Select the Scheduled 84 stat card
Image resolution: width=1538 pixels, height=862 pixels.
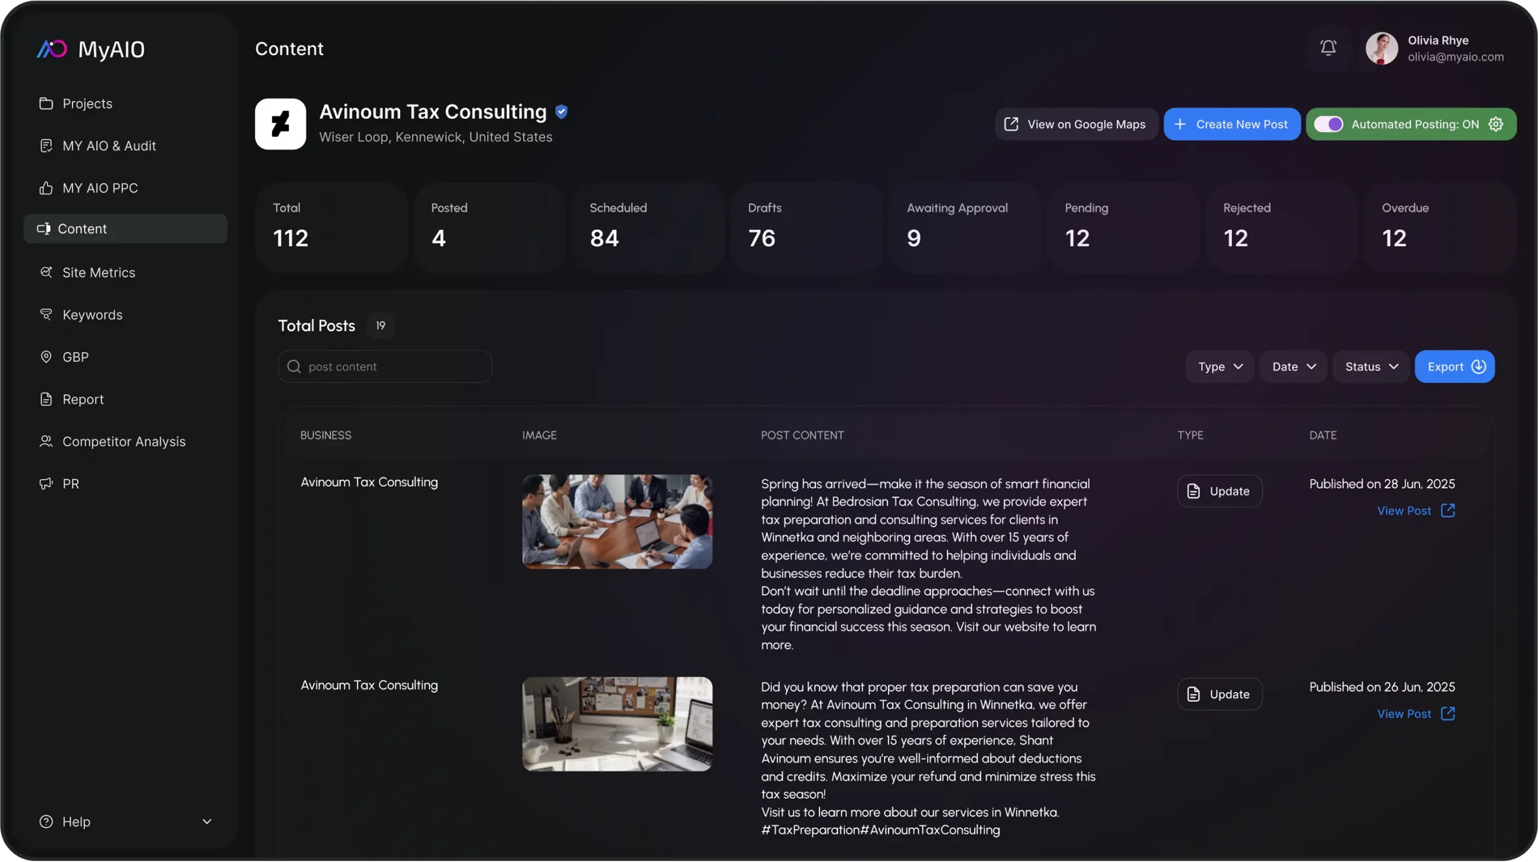tap(648, 228)
